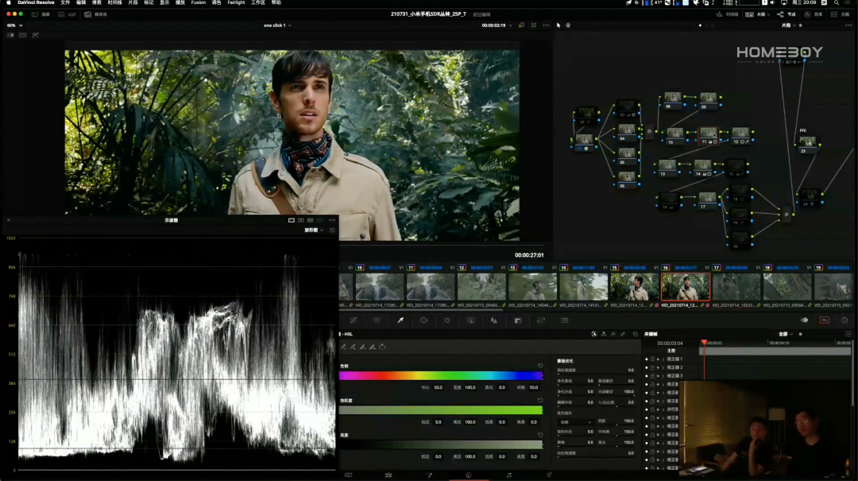
Task: Expand the 全部 keyframe filter dropdown
Action: (x=786, y=334)
